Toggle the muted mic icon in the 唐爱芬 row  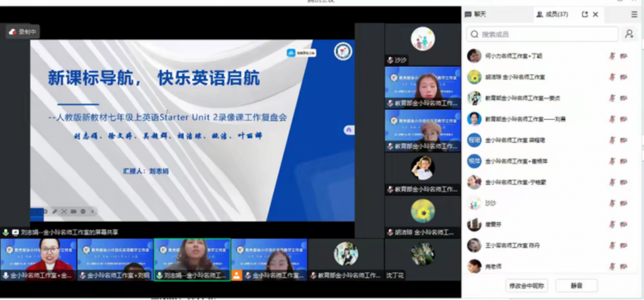pyautogui.click(x=612, y=224)
